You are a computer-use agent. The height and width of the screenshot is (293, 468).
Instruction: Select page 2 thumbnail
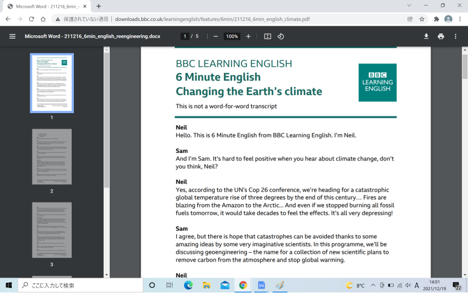coord(52,157)
